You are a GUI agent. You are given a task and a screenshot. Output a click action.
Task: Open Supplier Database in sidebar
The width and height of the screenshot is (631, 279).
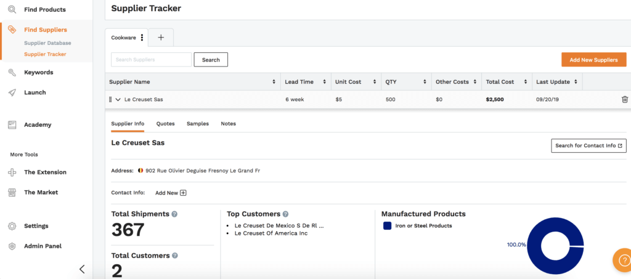(x=47, y=43)
